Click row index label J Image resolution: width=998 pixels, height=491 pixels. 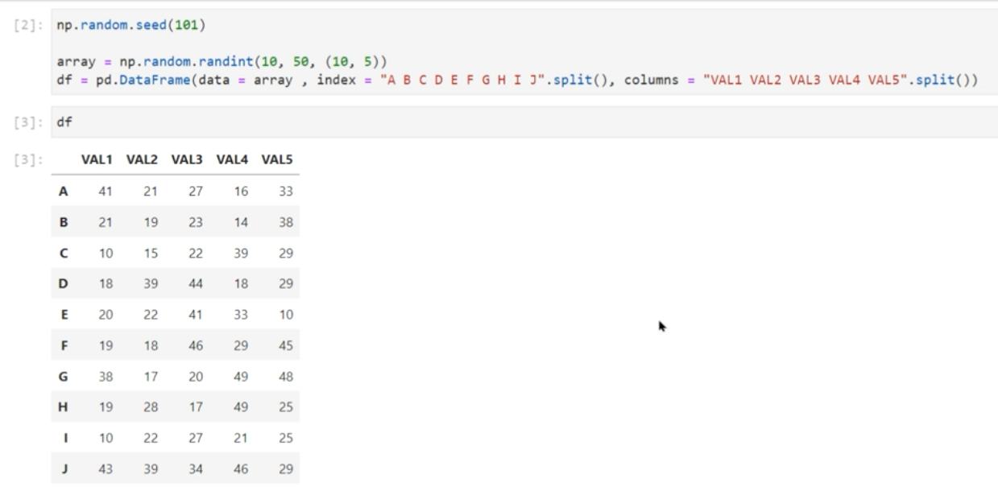[x=64, y=467]
